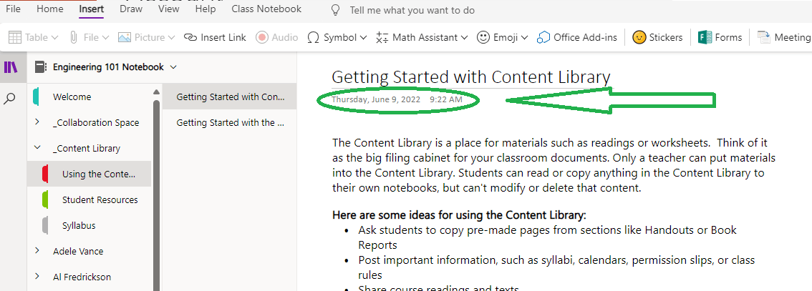
Task: Select the Student Resources section
Action: [100, 199]
